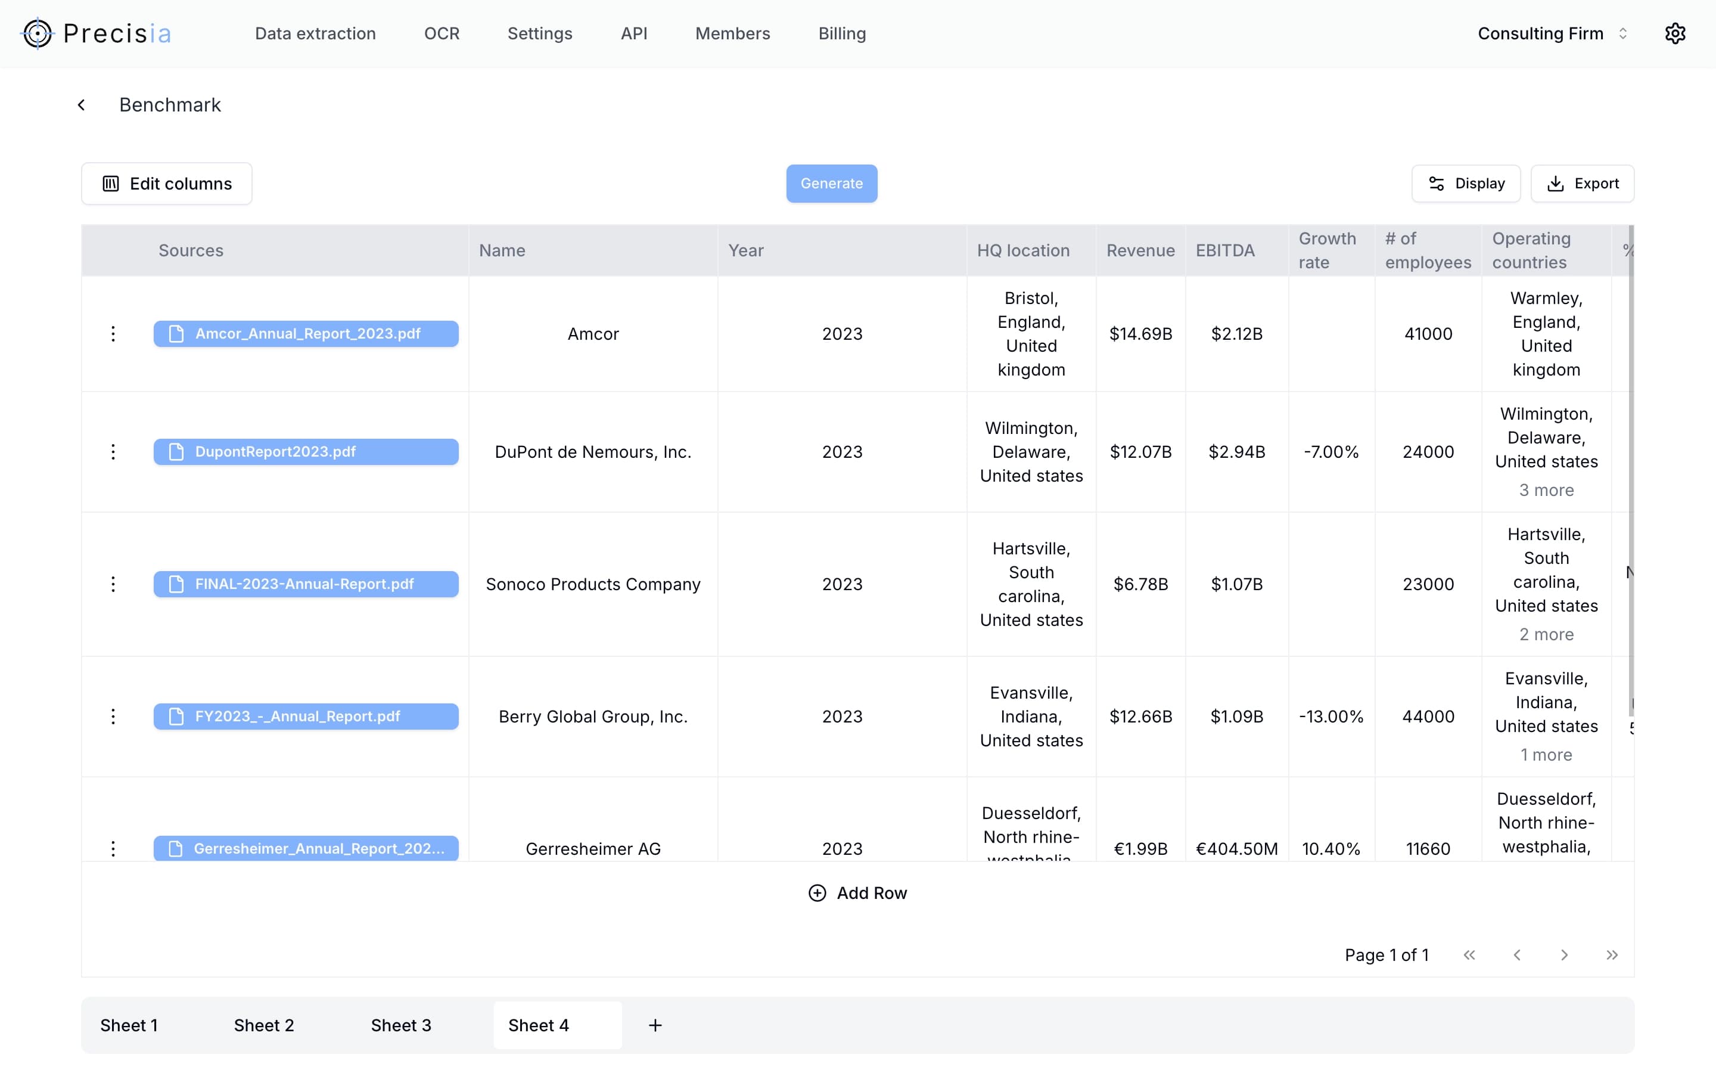Viewport: 1716px width, 1073px height.
Task: Open the kebab menu on the Amcor row
Action: point(113,334)
